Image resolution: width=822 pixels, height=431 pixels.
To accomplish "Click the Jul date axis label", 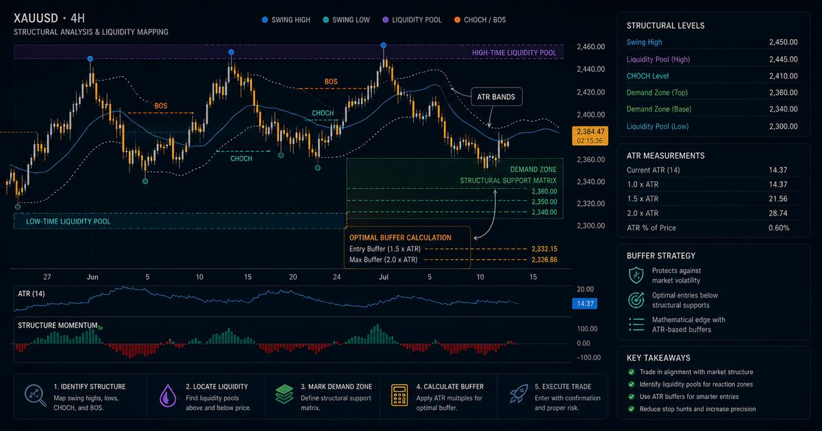I will tap(383, 277).
